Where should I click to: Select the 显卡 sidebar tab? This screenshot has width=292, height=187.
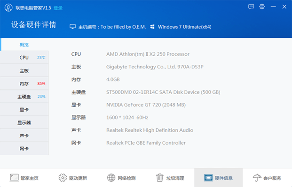coord(24,110)
